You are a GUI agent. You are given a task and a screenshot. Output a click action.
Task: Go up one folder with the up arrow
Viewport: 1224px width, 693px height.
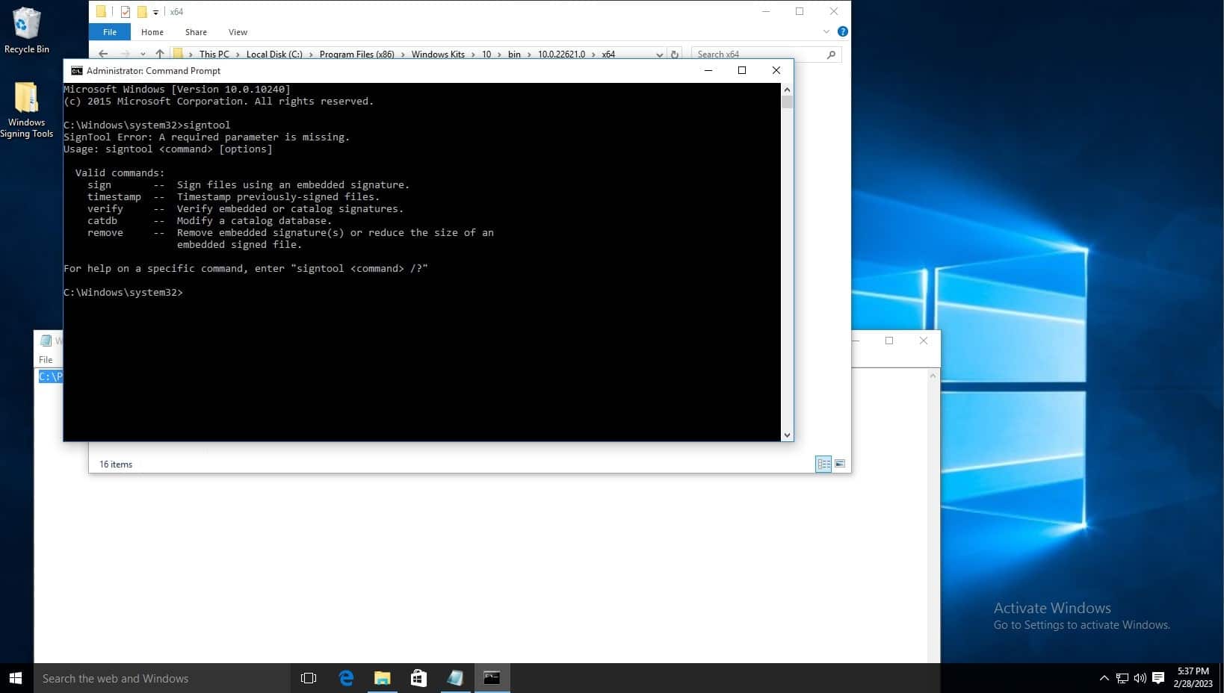click(160, 54)
